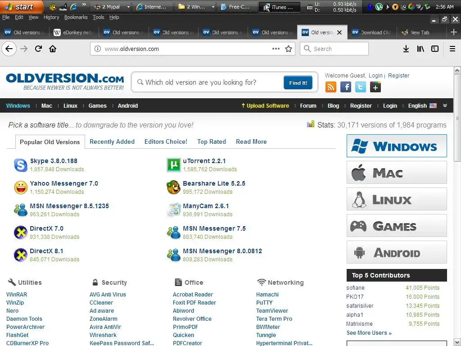
Task: Close the active Old version tab
Action: coord(339,32)
